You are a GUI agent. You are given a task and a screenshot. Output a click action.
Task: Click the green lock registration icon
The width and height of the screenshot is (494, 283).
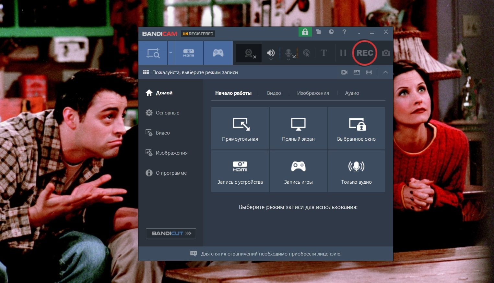305,32
